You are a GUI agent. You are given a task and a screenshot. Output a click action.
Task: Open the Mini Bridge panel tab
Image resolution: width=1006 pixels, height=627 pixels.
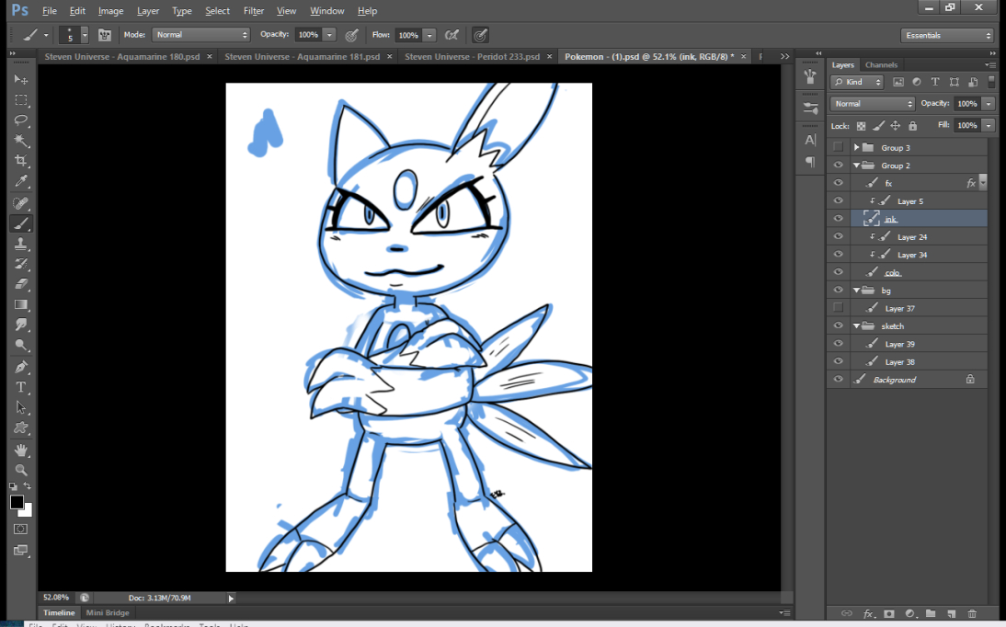108,612
